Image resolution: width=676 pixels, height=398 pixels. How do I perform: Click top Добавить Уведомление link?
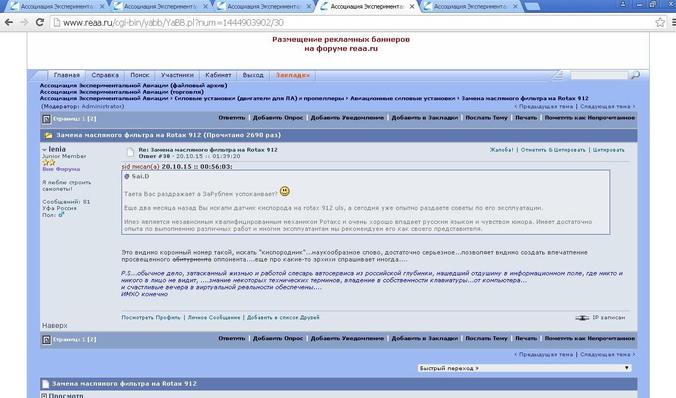coord(347,118)
